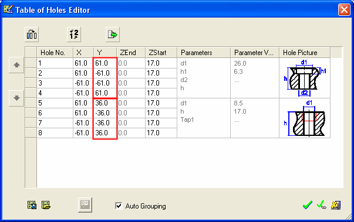Click the save table icon at bottom left

(32, 205)
